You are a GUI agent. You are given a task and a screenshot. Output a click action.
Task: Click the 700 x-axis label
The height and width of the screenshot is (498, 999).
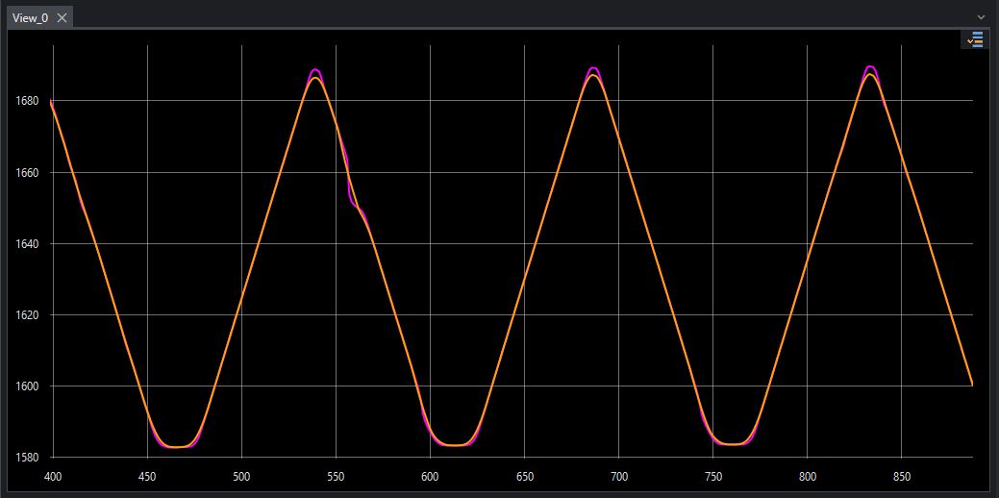click(x=618, y=477)
